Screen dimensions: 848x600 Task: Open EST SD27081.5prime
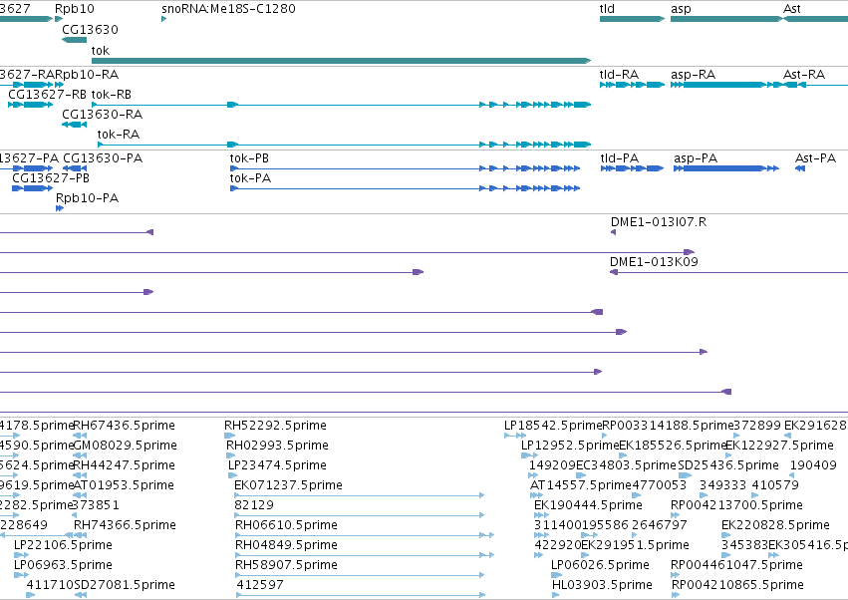[x=125, y=585]
